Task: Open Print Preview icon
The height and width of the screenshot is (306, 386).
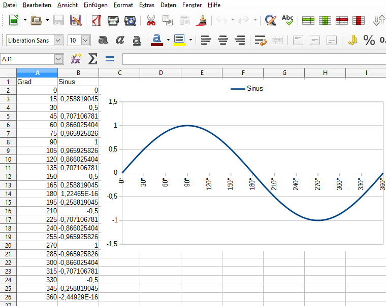Action: 130,21
